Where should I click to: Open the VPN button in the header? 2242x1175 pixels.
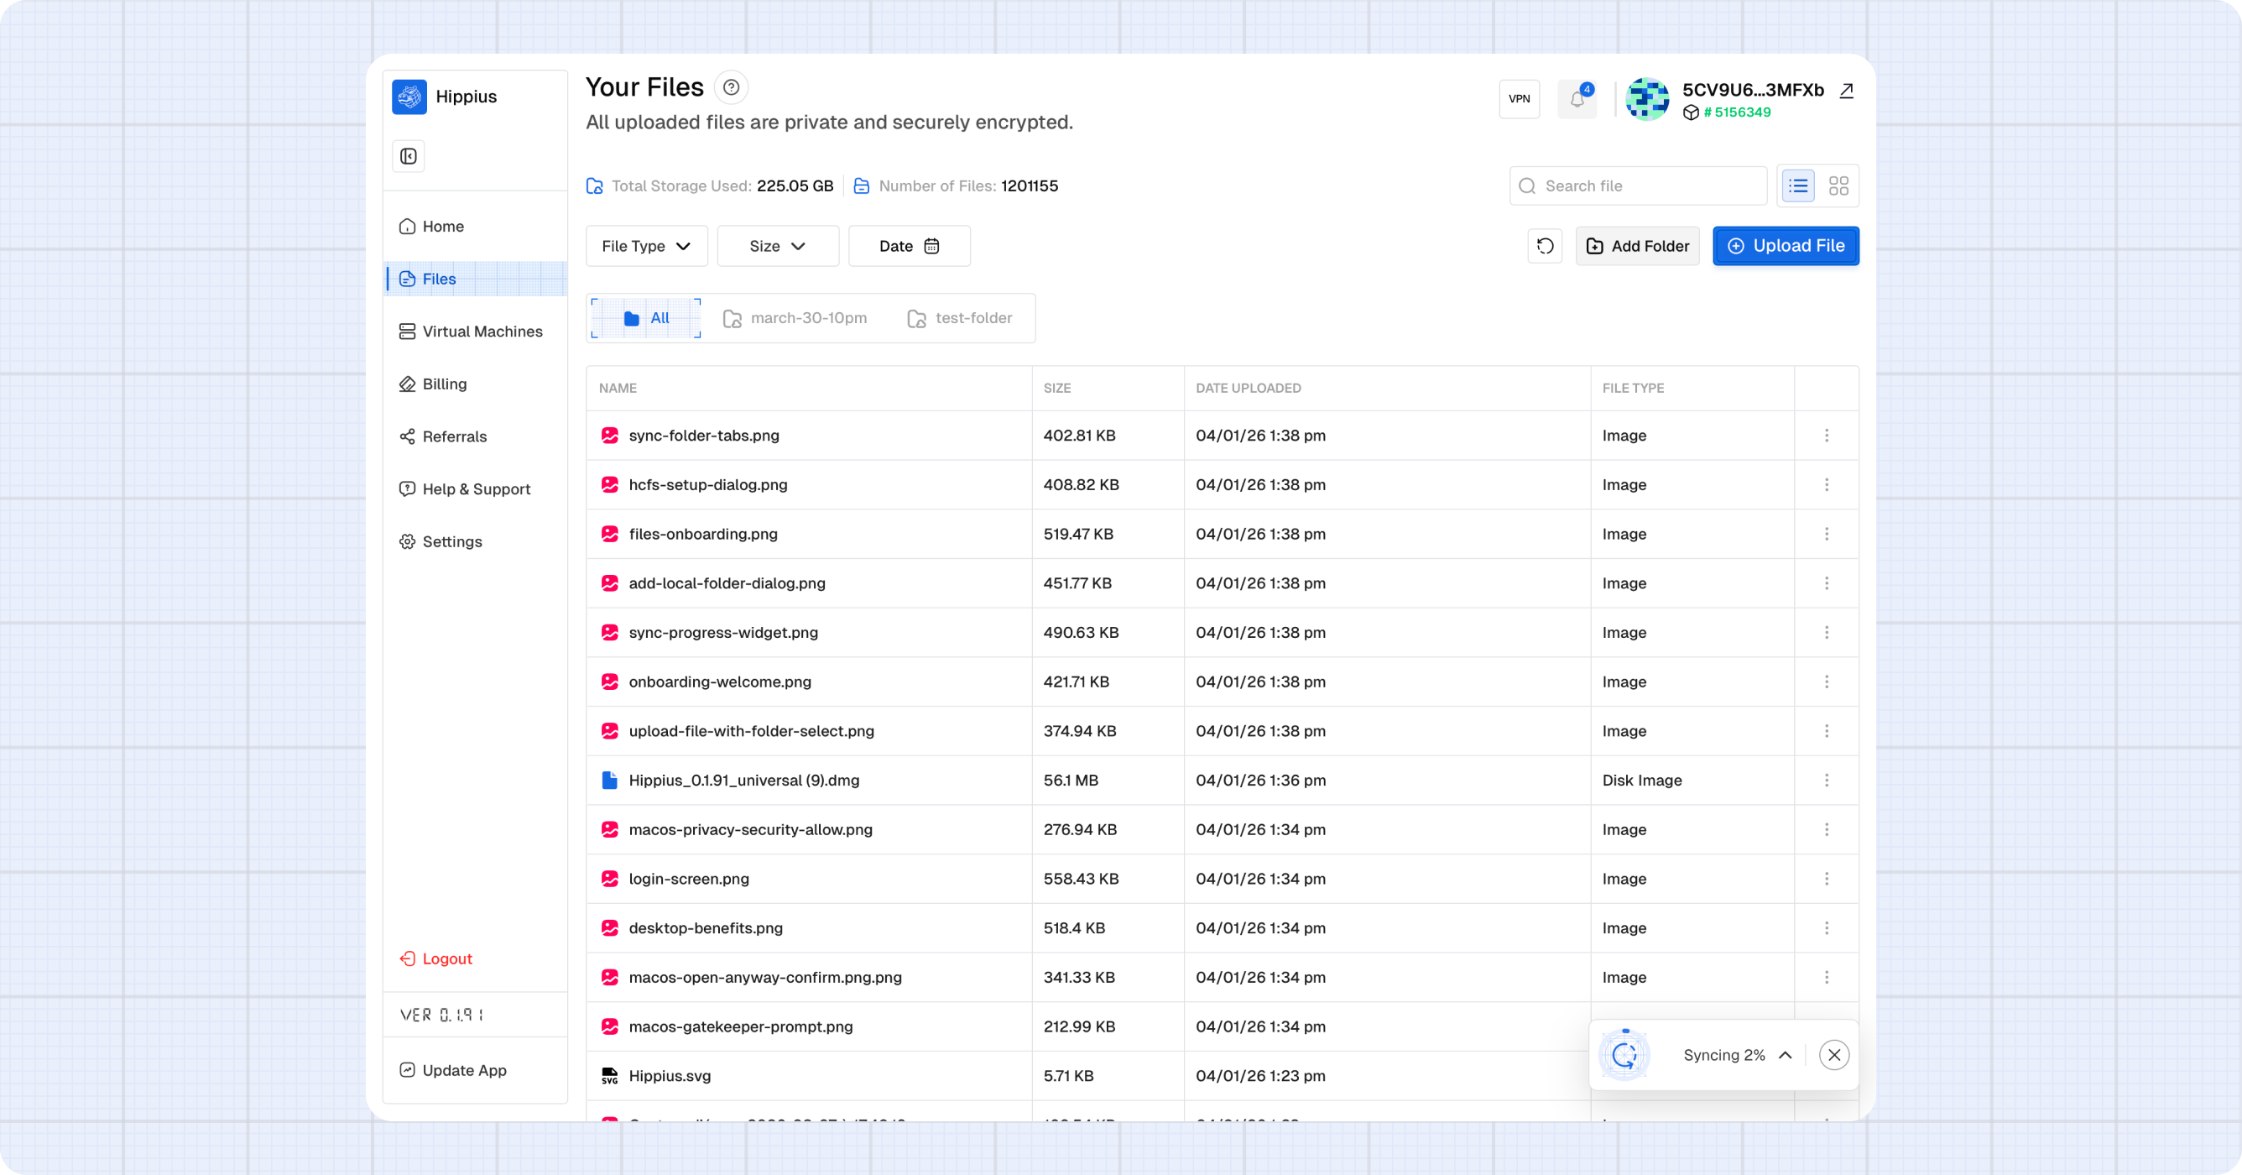1519,99
